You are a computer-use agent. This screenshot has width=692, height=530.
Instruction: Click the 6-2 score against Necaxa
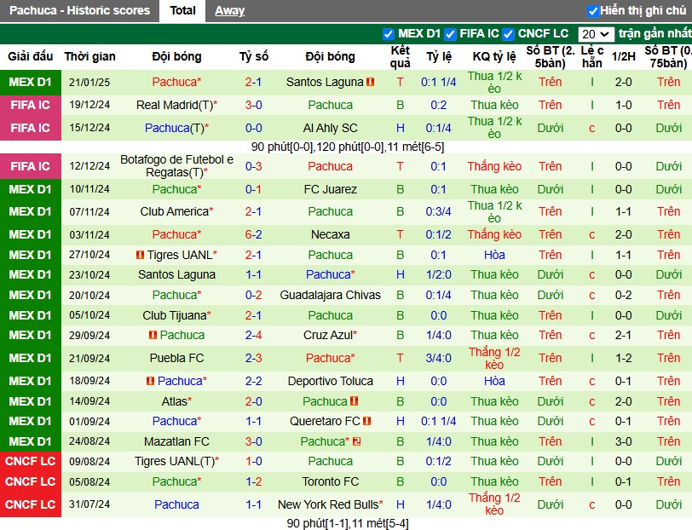[x=253, y=234]
